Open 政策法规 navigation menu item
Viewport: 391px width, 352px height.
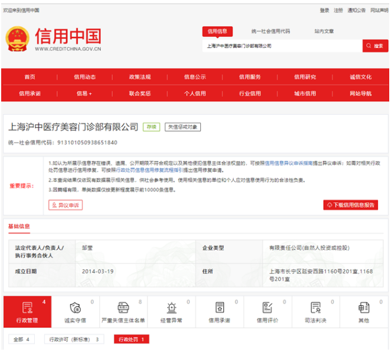coord(140,77)
